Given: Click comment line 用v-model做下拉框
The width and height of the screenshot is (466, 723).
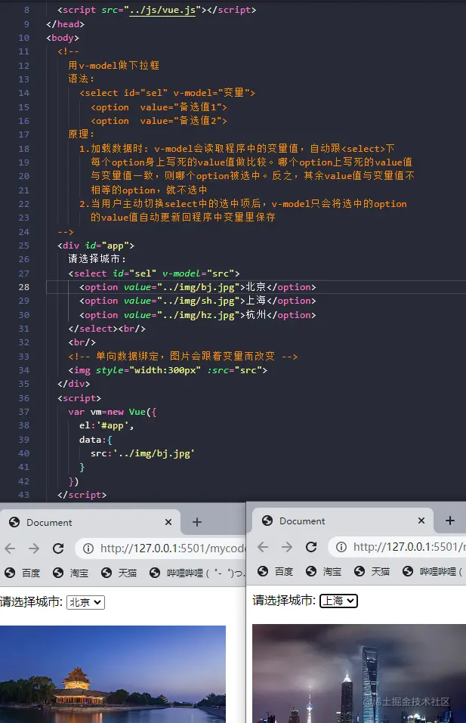Looking at the screenshot, I should 114,66.
